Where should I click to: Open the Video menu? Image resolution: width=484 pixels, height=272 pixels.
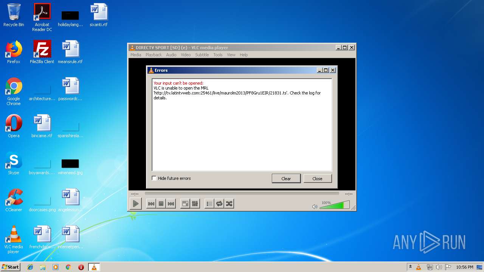tap(186, 55)
